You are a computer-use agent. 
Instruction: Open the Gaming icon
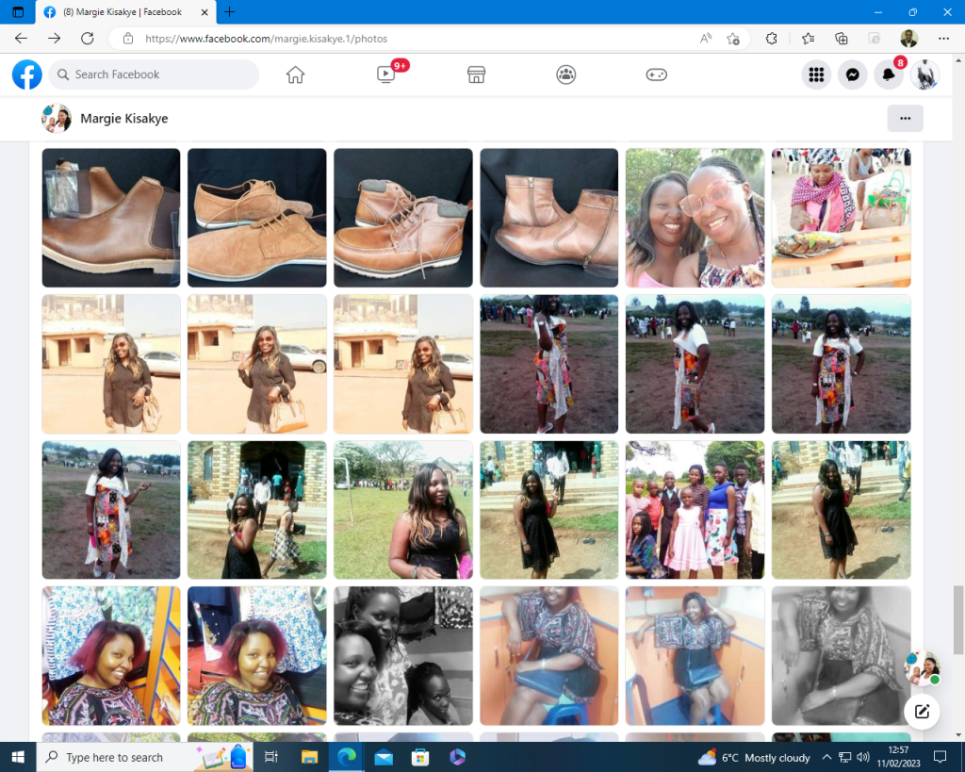[656, 74]
